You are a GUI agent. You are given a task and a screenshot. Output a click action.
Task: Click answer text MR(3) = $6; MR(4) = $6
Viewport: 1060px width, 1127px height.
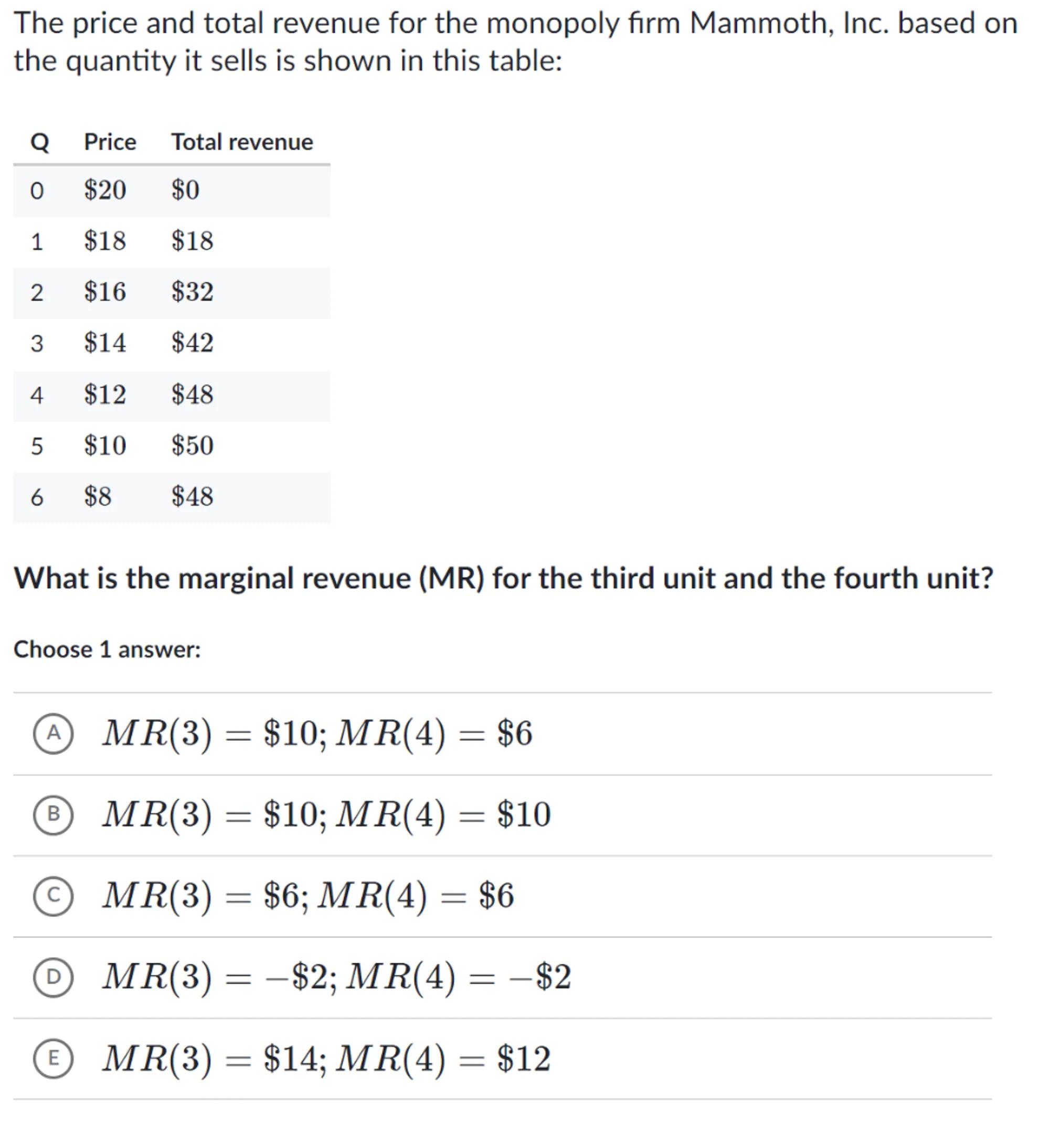(x=308, y=896)
